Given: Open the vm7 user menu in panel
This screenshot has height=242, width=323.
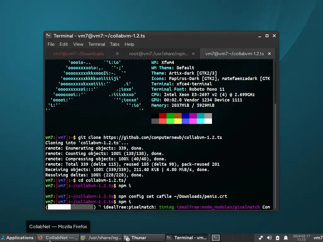Looking at the screenshot, I should click(318, 238).
